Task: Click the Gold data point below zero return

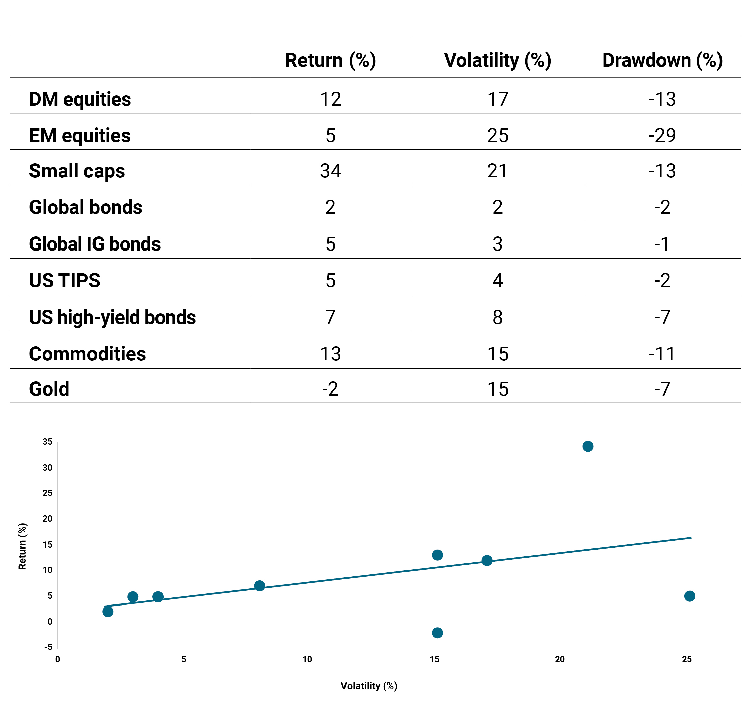Action: pyautogui.click(x=437, y=633)
